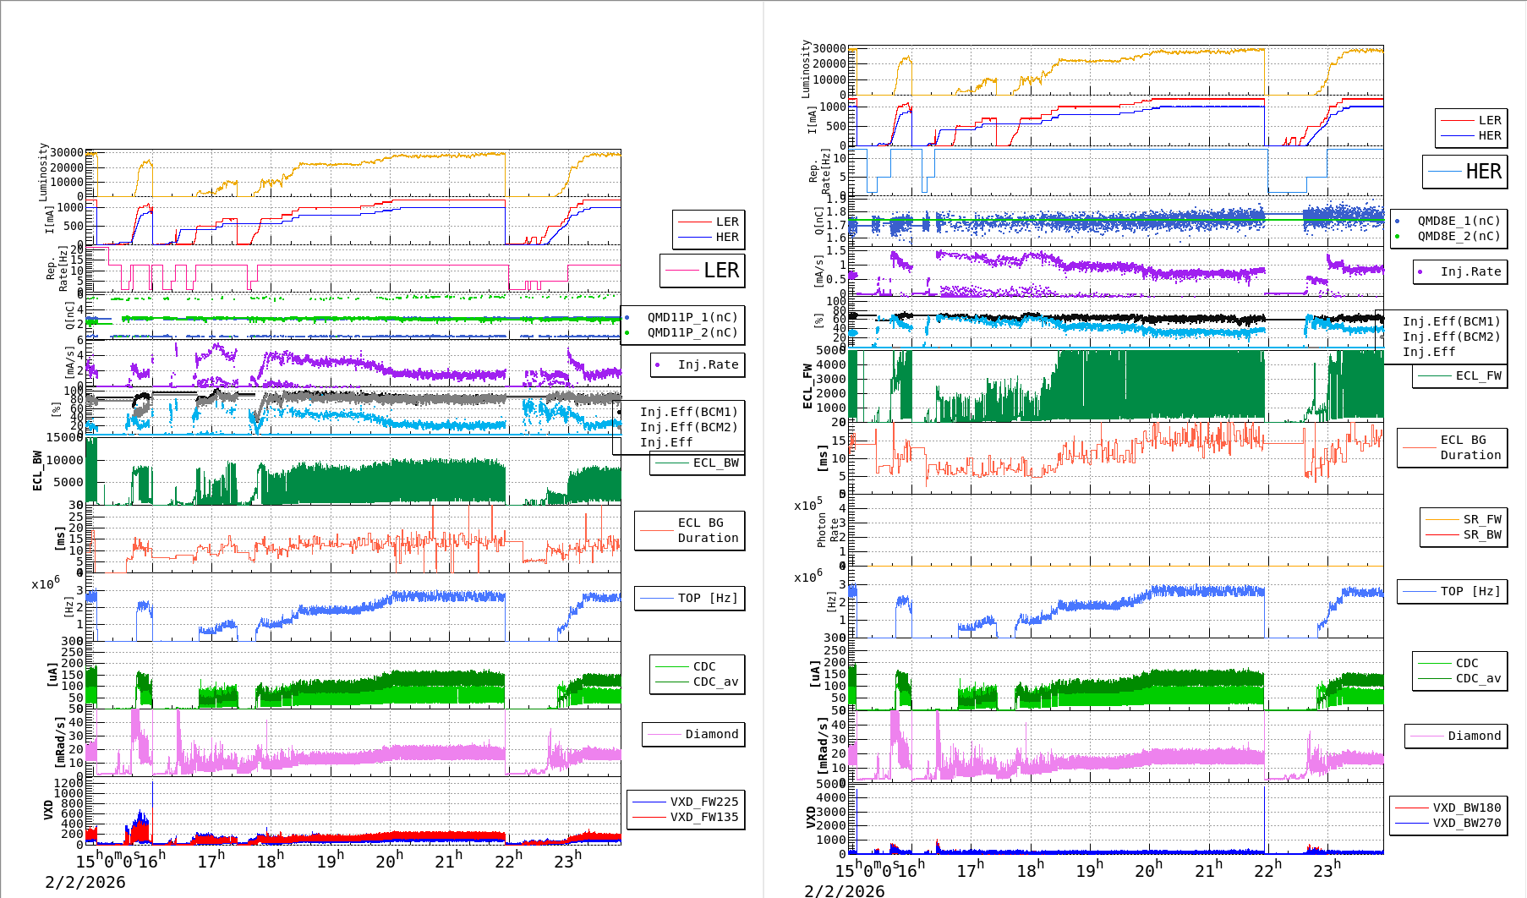Click purple Inj.Rate legend marker, left plot
Image resolution: width=1527 pixels, height=898 pixels.
coord(658,365)
